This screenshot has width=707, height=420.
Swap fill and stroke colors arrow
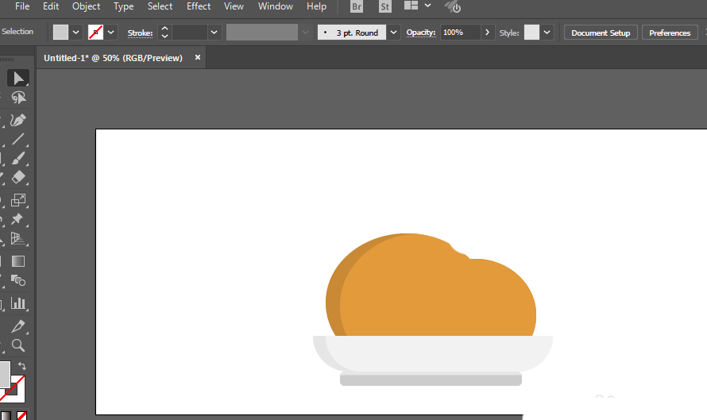[x=22, y=366]
